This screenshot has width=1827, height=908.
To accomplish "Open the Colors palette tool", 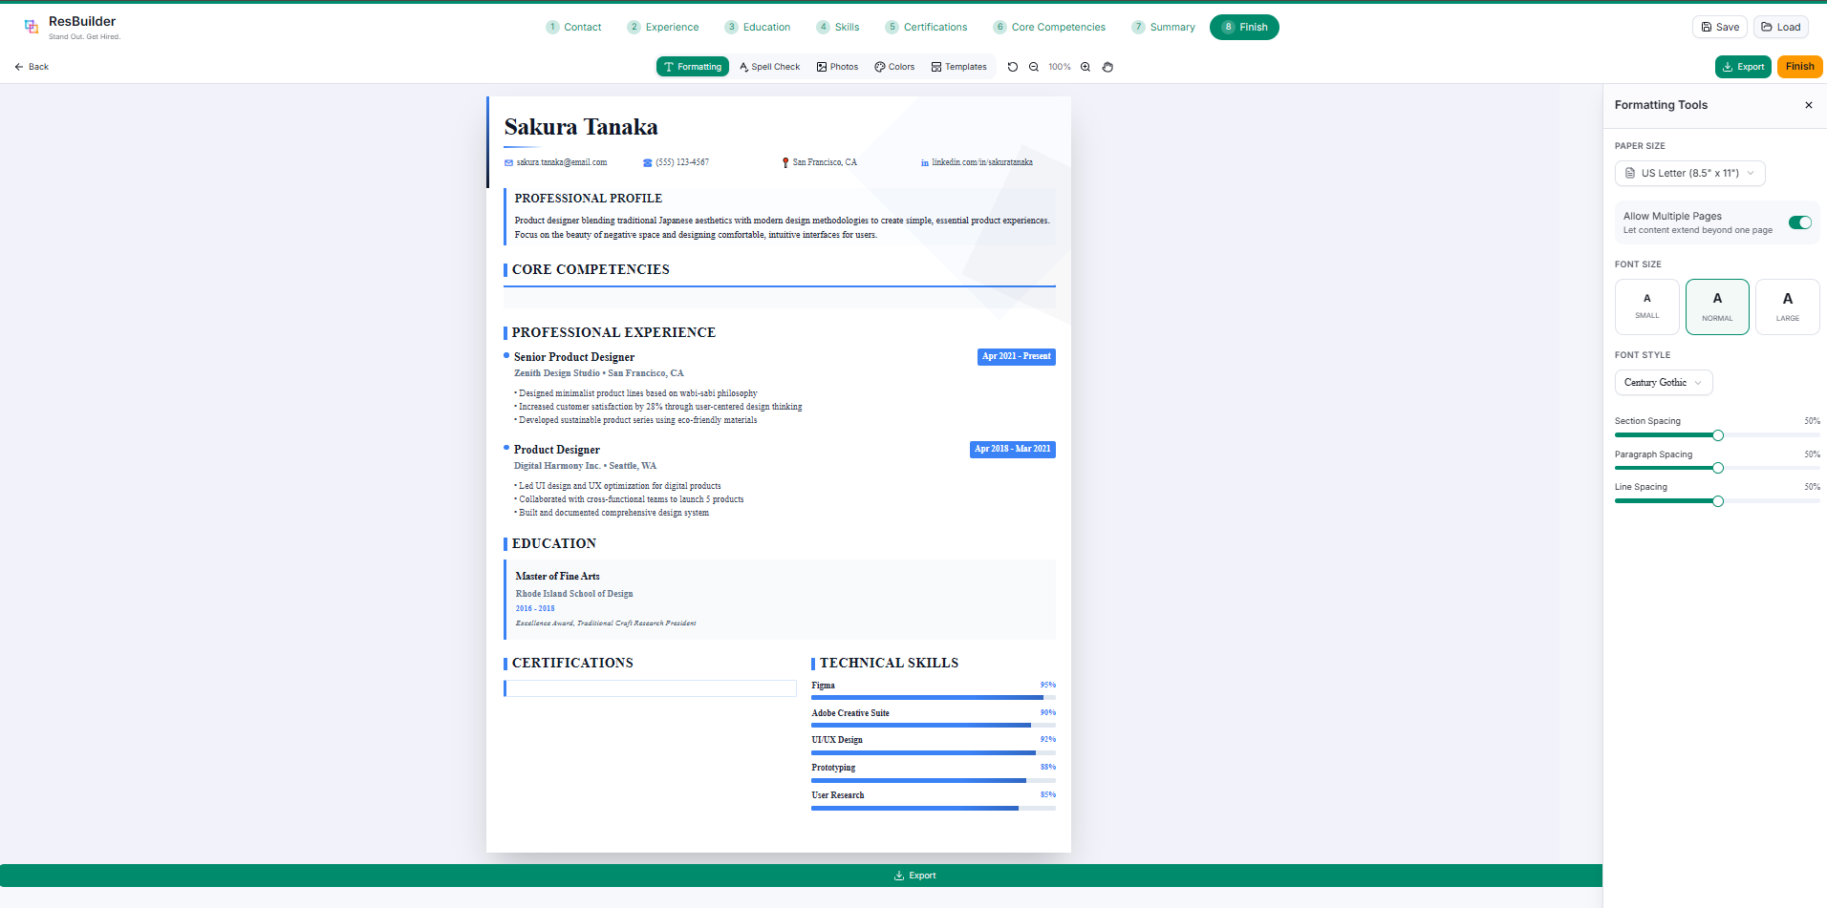I will coord(894,67).
